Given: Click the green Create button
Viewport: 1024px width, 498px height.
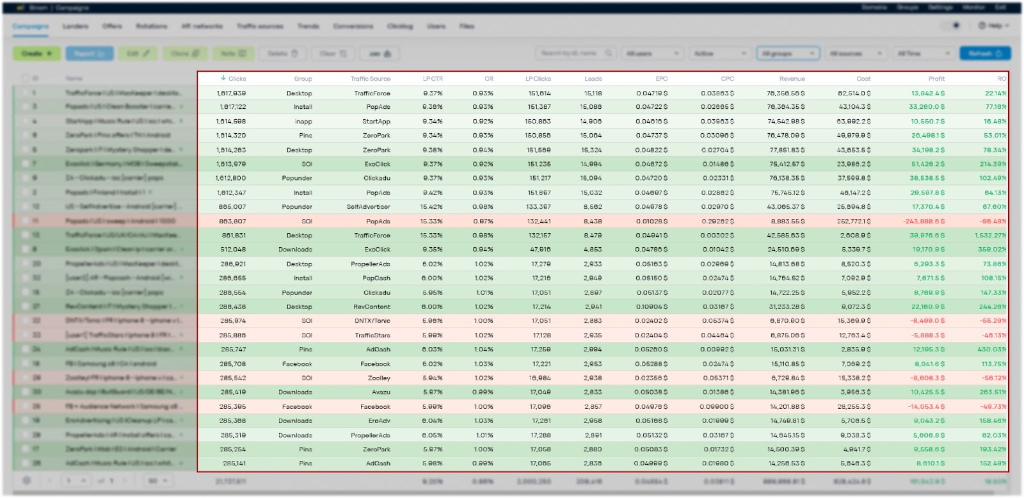Looking at the screenshot, I should point(36,54).
